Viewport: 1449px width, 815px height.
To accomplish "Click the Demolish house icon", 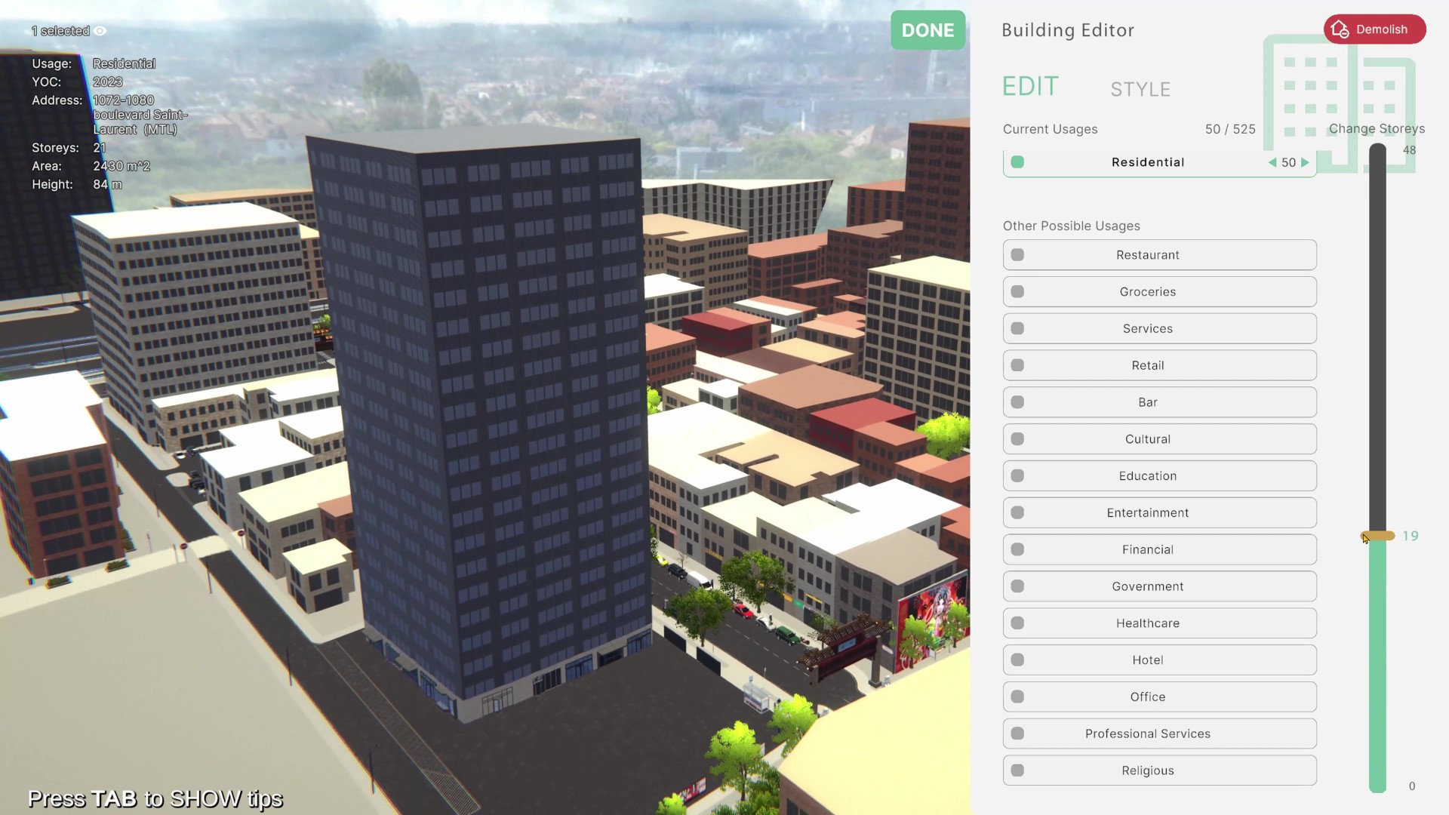I will click(1340, 29).
